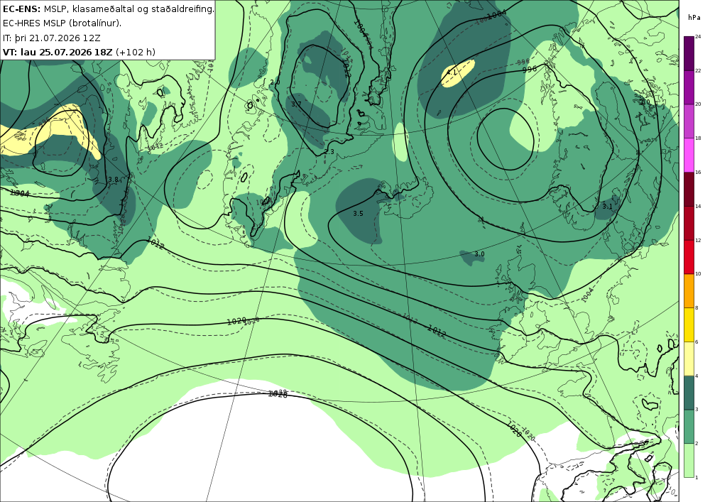Pick the 4–6 hPa pale yellow legend swatch
Screen dimensions: 710x502
click(x=689, y=359)
